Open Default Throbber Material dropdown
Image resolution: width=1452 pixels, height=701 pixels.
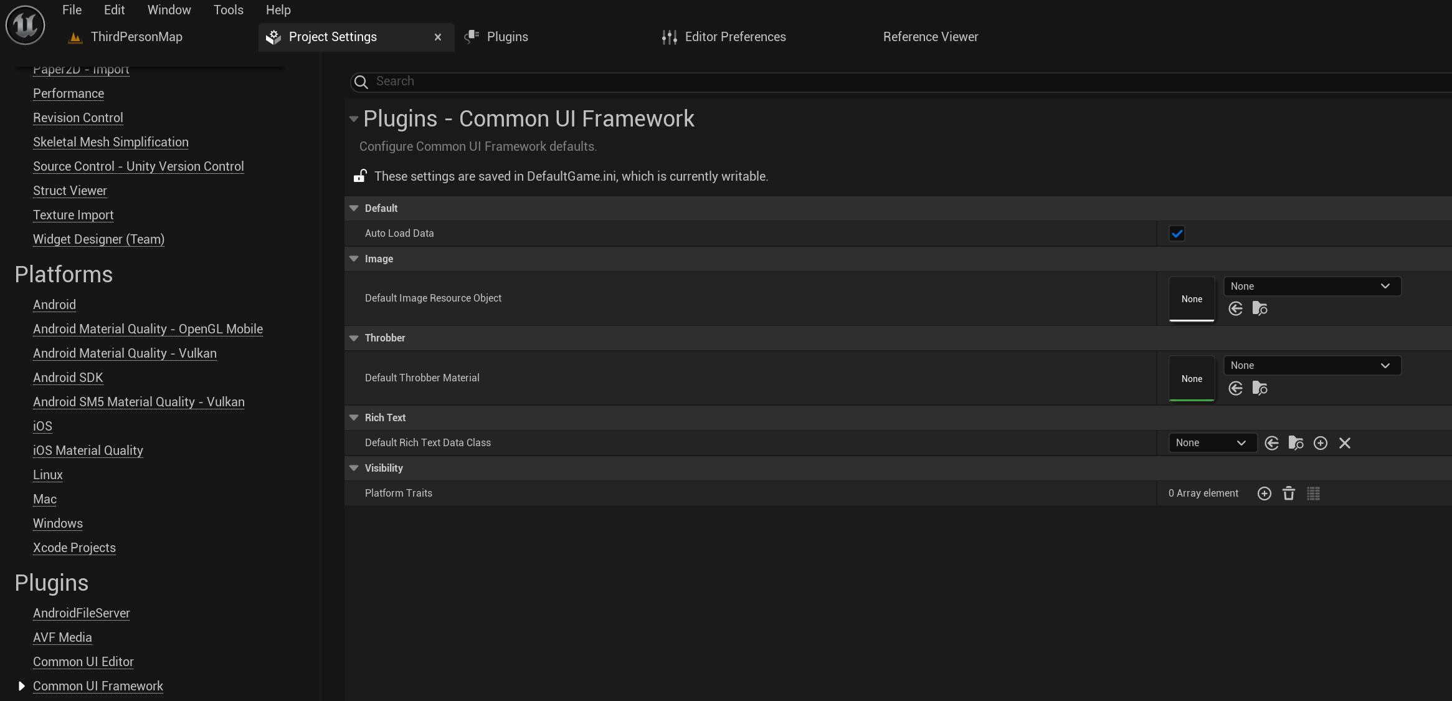click(1312, 366)
